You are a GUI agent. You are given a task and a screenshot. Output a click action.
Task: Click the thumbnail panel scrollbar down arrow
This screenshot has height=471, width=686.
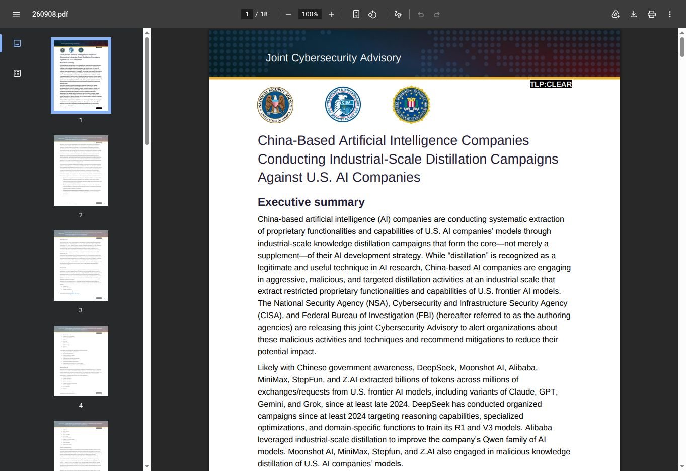coord(147,466)
